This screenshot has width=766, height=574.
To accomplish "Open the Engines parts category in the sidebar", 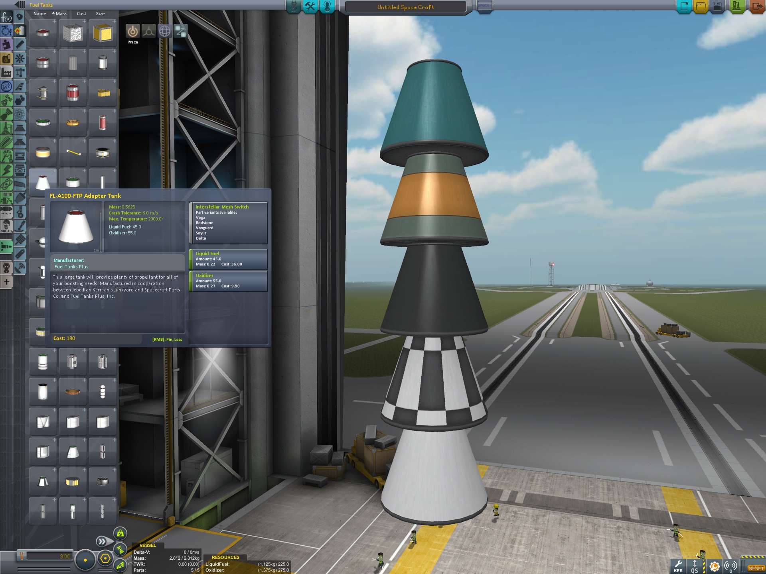I will click(20, 44).
